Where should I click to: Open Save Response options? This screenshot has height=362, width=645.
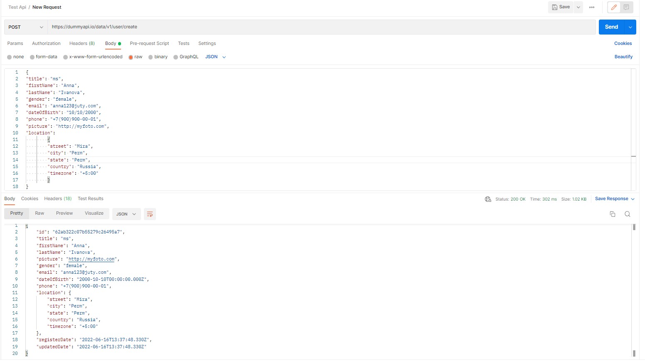612,198
